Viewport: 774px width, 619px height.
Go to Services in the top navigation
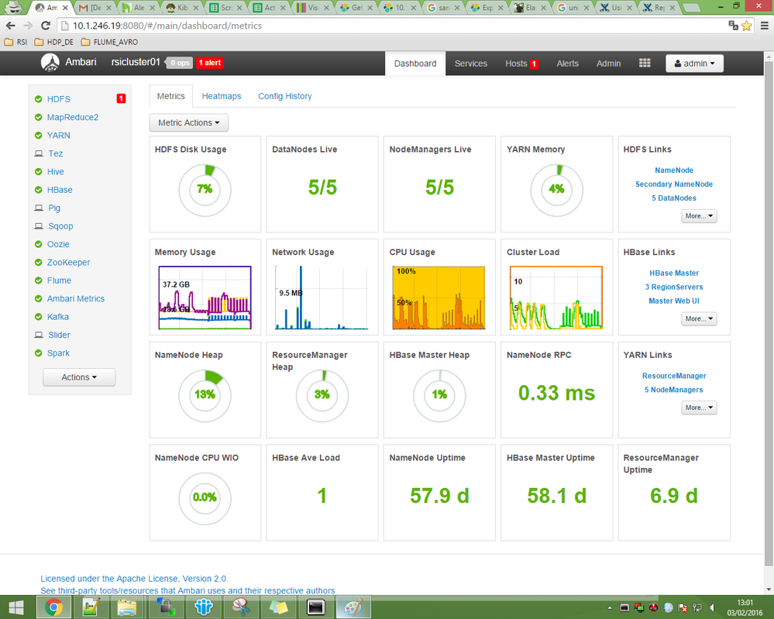tap(471, 64)
